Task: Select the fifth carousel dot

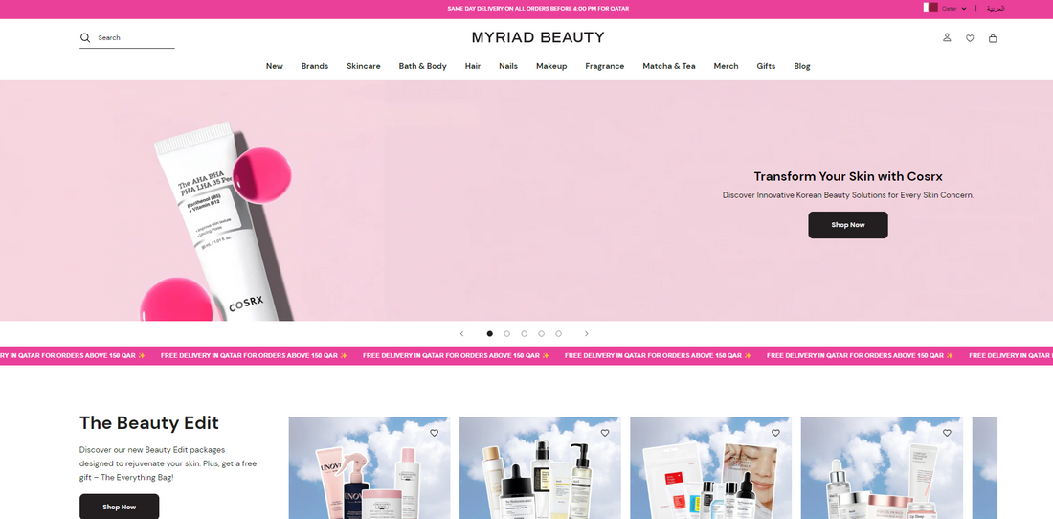Action: pyautogui.click(x=558, y=333)
